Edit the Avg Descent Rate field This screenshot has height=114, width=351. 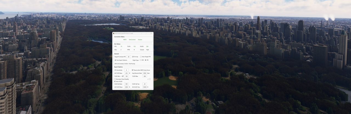(145, 73)
